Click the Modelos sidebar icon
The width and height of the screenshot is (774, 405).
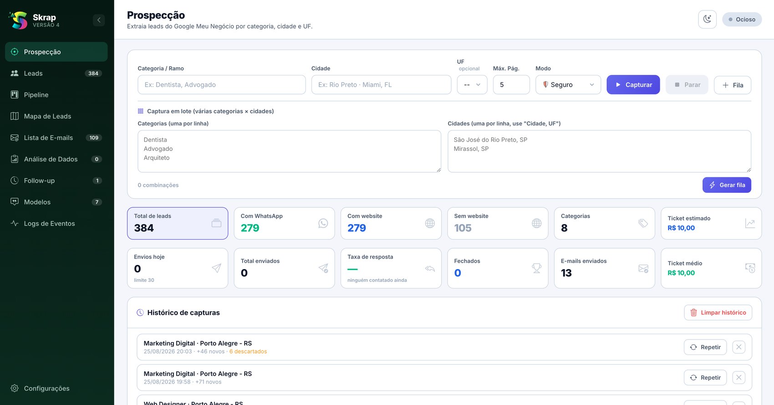pyautogui.click(x=15, y=202)
